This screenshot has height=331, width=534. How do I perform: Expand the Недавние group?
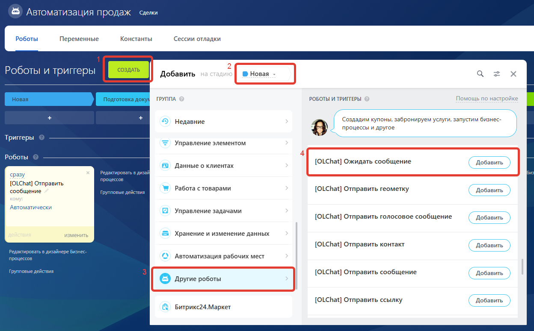[x=223, y=122]
